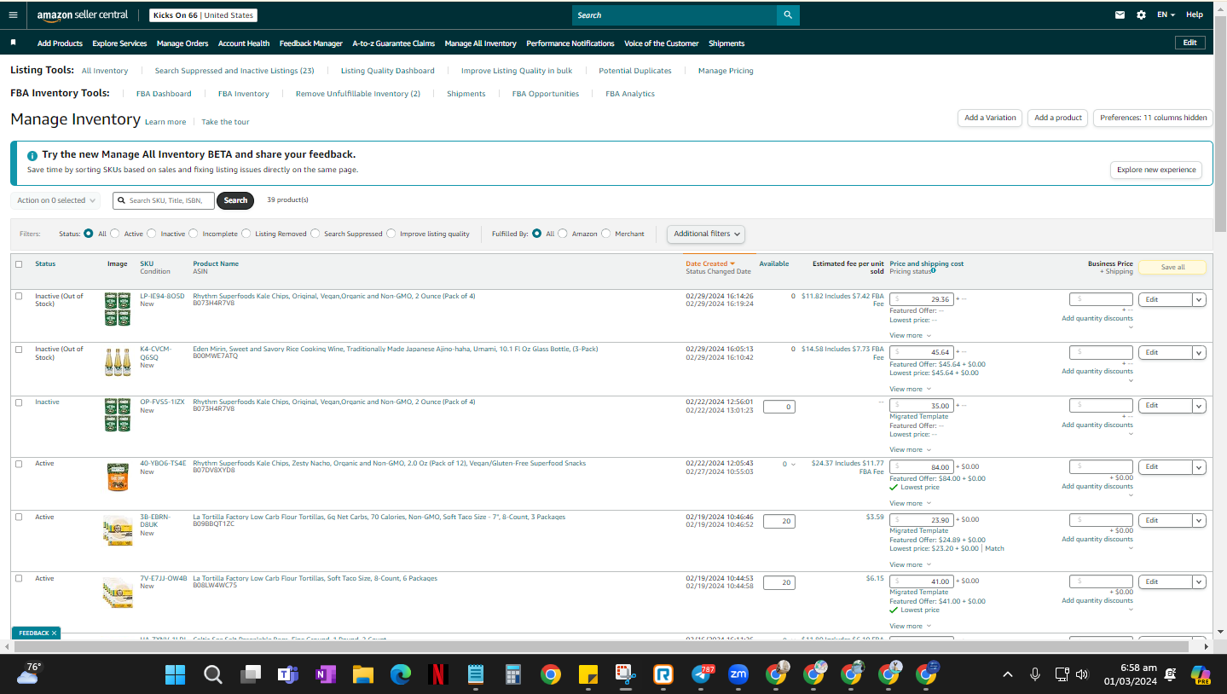Select Fulfilled By Amazon radio
The width and height of the screenshot is (1227, 694).
coord(563,234)
